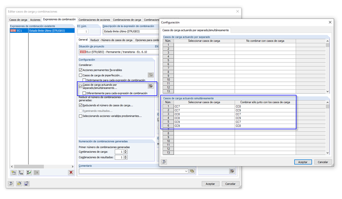Click Cancelar in main edit dialog

230,184
